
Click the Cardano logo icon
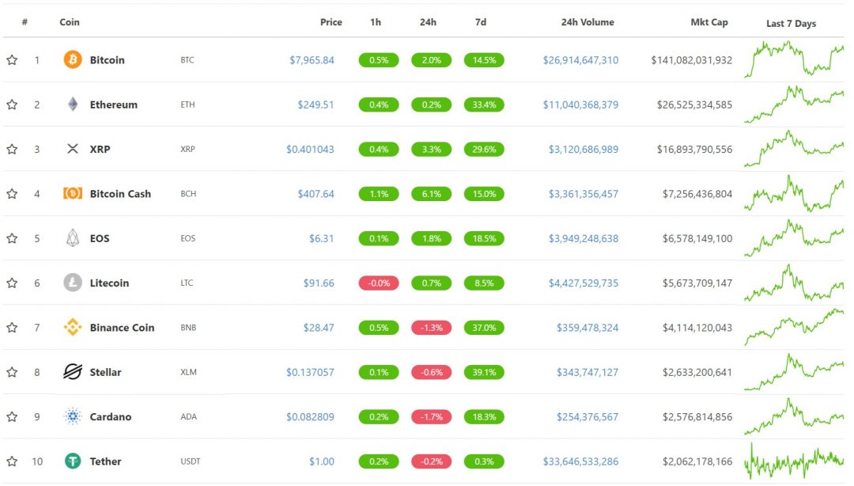point(73,416)
